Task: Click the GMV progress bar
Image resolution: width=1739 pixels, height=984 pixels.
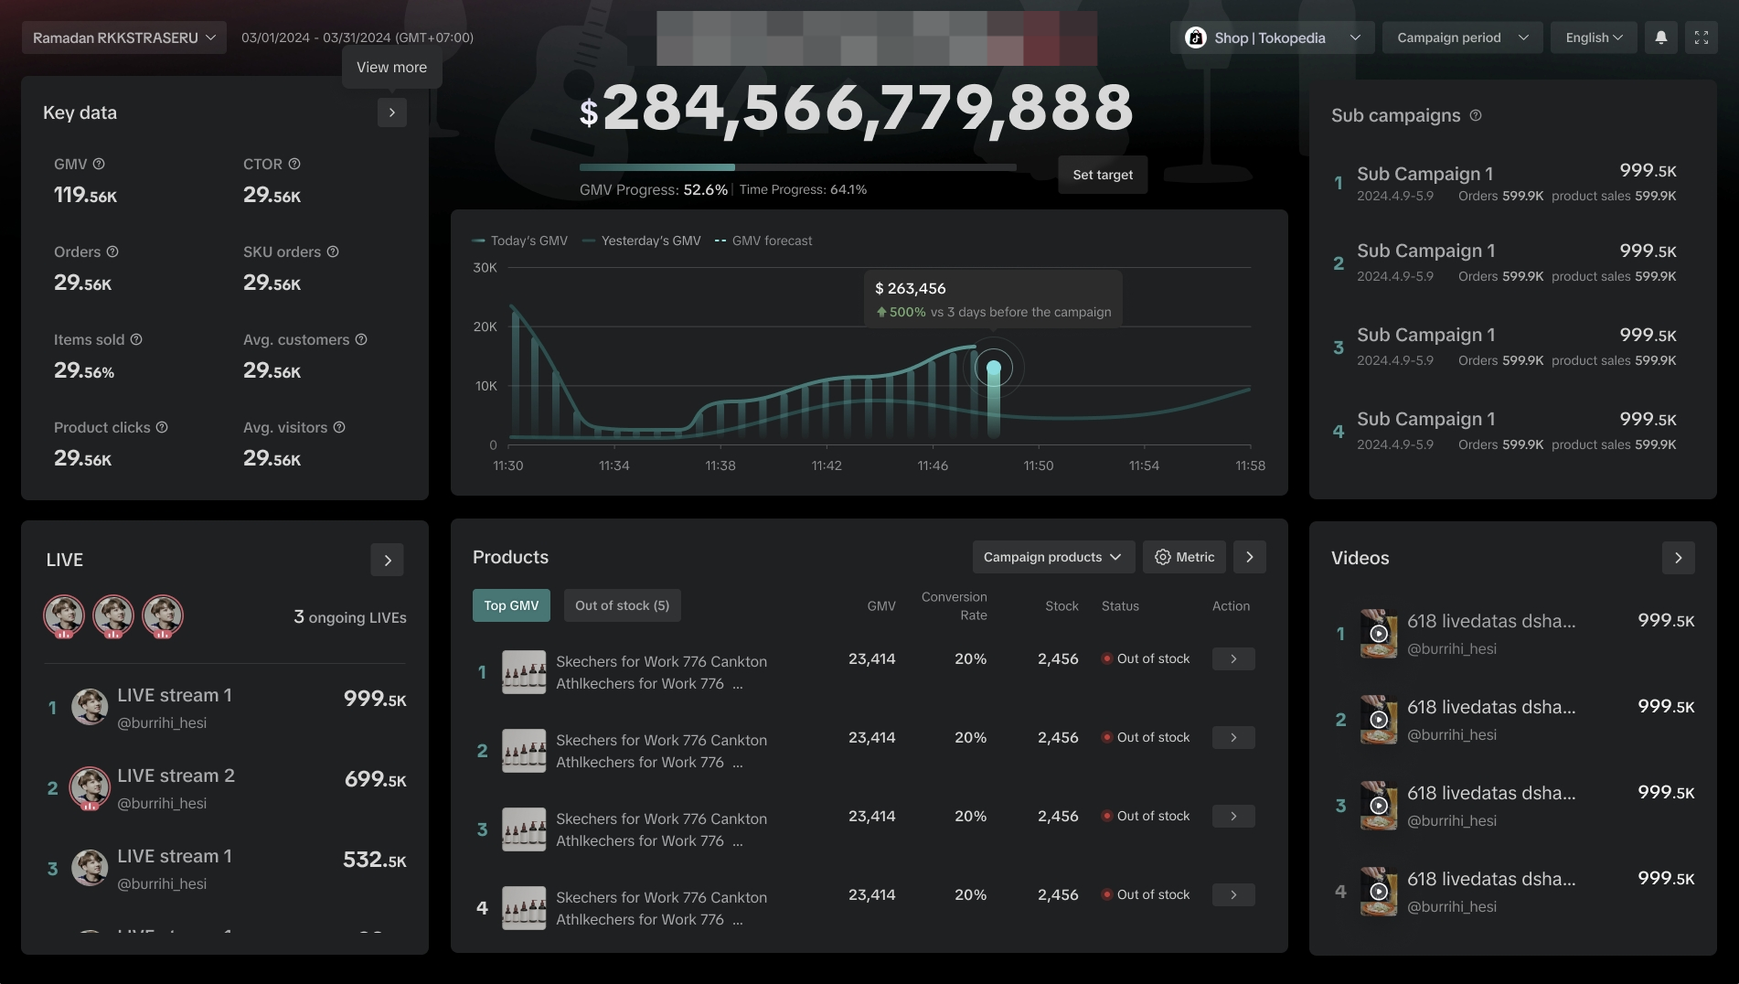Action: (x=797, y=167)
